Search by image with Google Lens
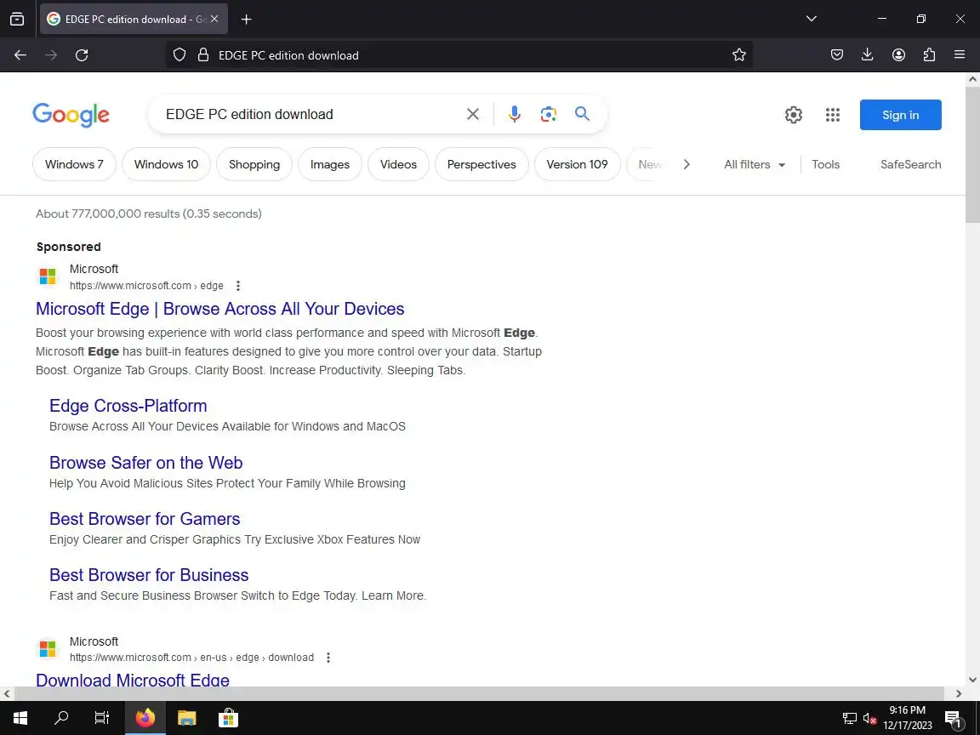This screenshot has width=980, height=735. pos(549,114)
